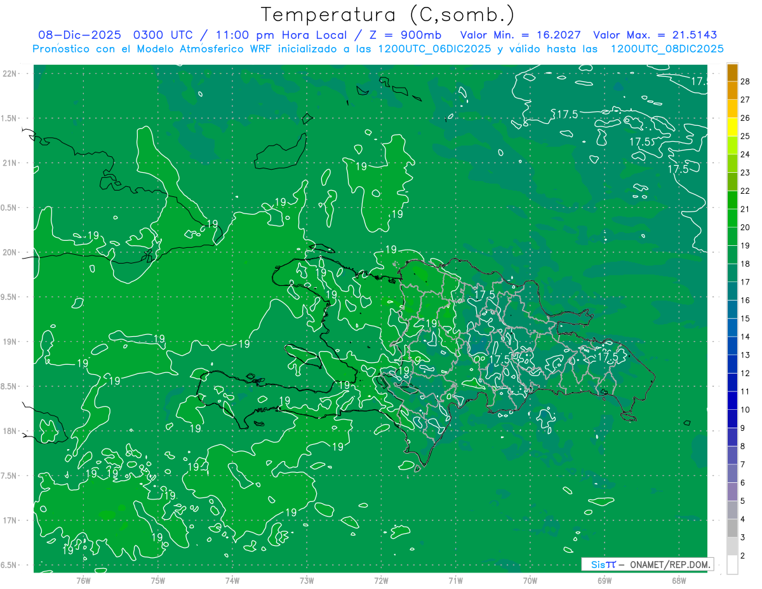Click the 71W longitude axis label

coord(455,580)
